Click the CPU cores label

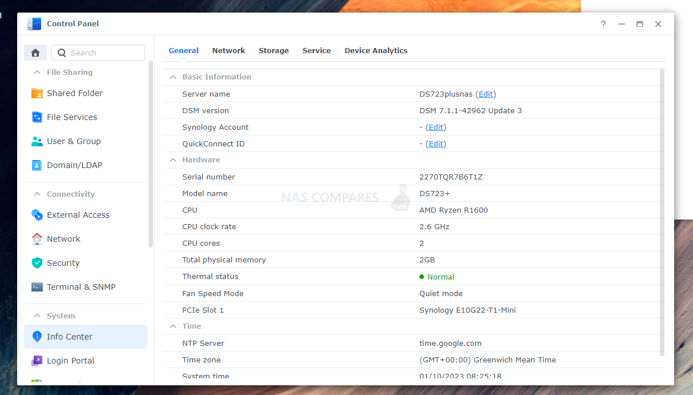click(x=201, y=243)
